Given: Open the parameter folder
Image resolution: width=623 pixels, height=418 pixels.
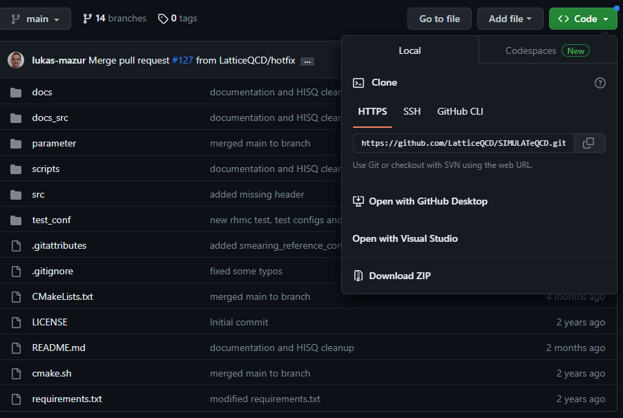Looking at the screenshot, I should pyautogui.click(x=54, y=144).
